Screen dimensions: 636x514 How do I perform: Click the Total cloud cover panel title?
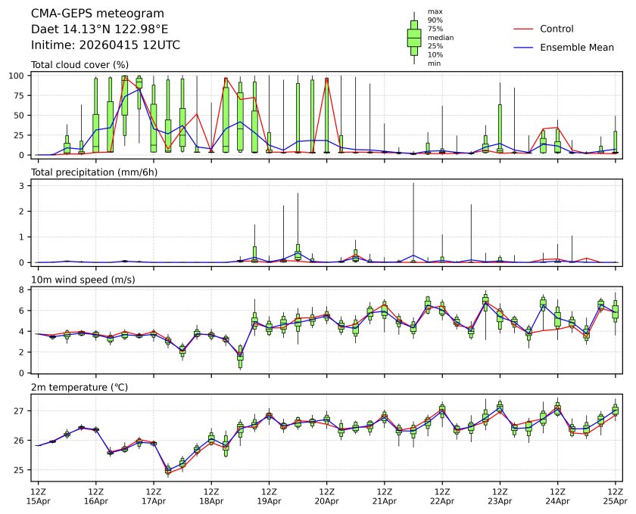coord(79,65)
